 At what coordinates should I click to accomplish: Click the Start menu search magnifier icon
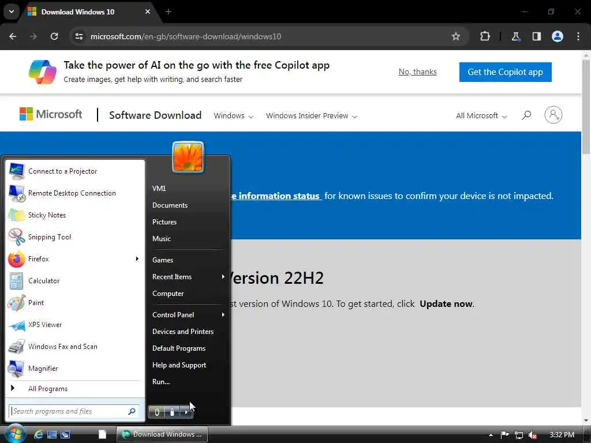pos(132,411)
